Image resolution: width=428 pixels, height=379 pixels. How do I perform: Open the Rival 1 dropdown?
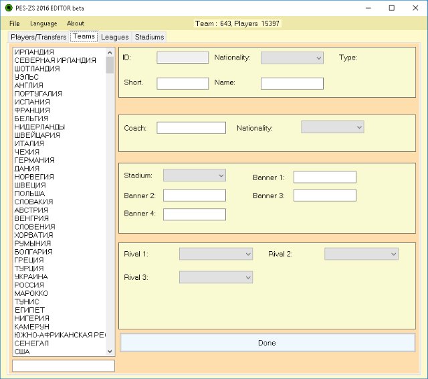pos(216,254)
